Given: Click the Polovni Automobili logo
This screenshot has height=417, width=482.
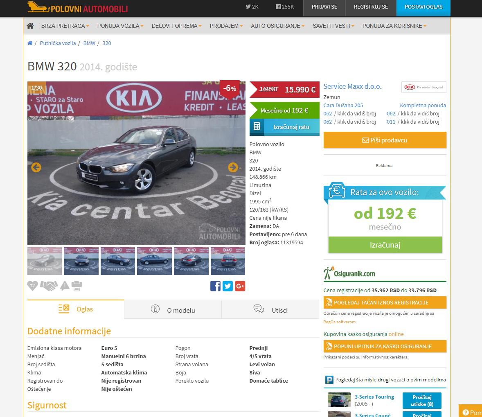Looking at the screenshot, I should (x=77, y=7).
